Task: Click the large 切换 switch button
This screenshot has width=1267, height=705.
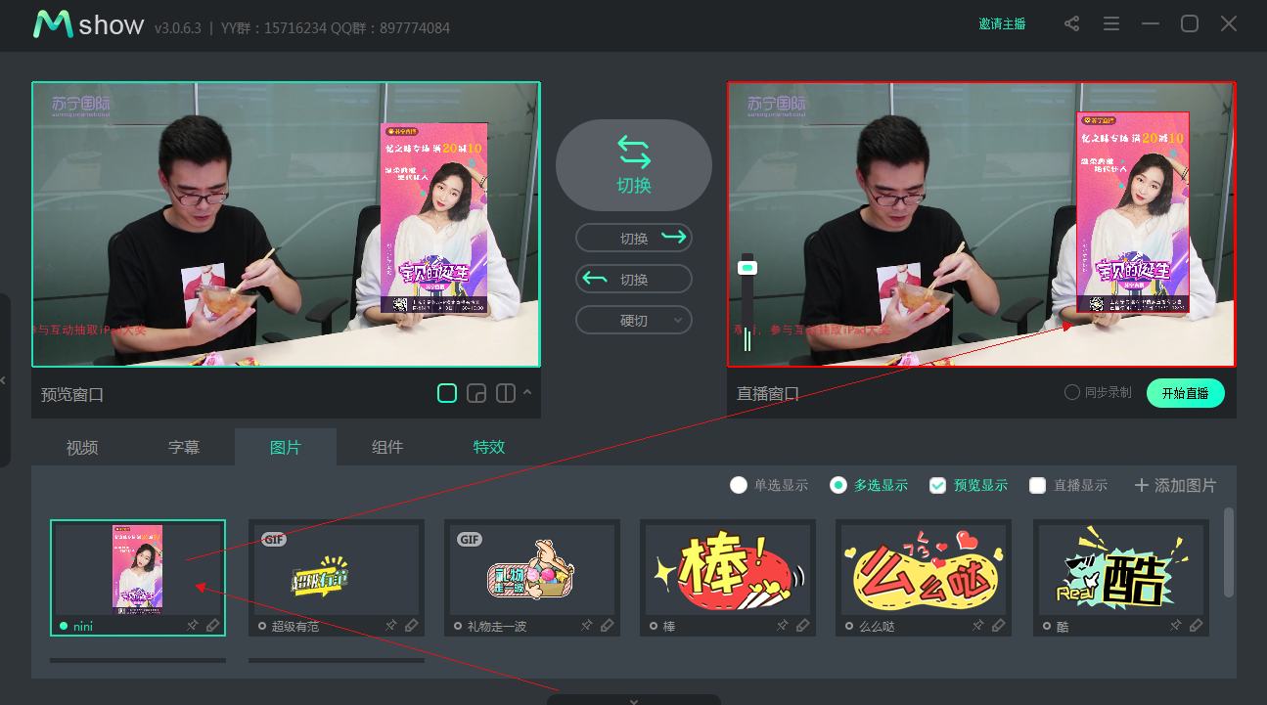Action: pyautogui.click(x=634, y=164)
